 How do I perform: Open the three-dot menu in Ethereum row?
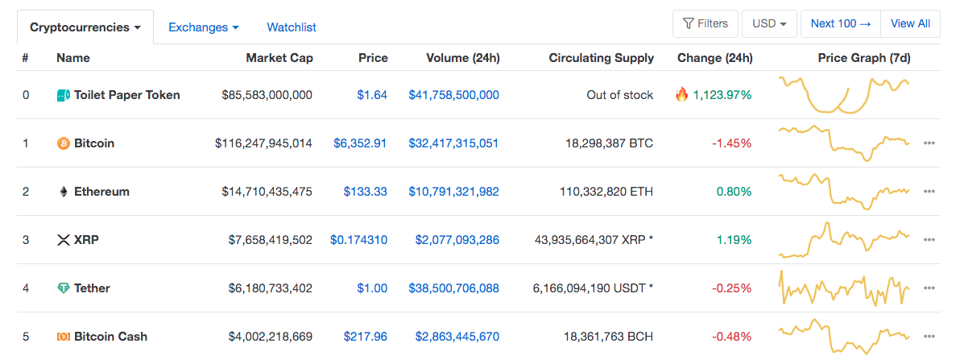coord(929,192)
